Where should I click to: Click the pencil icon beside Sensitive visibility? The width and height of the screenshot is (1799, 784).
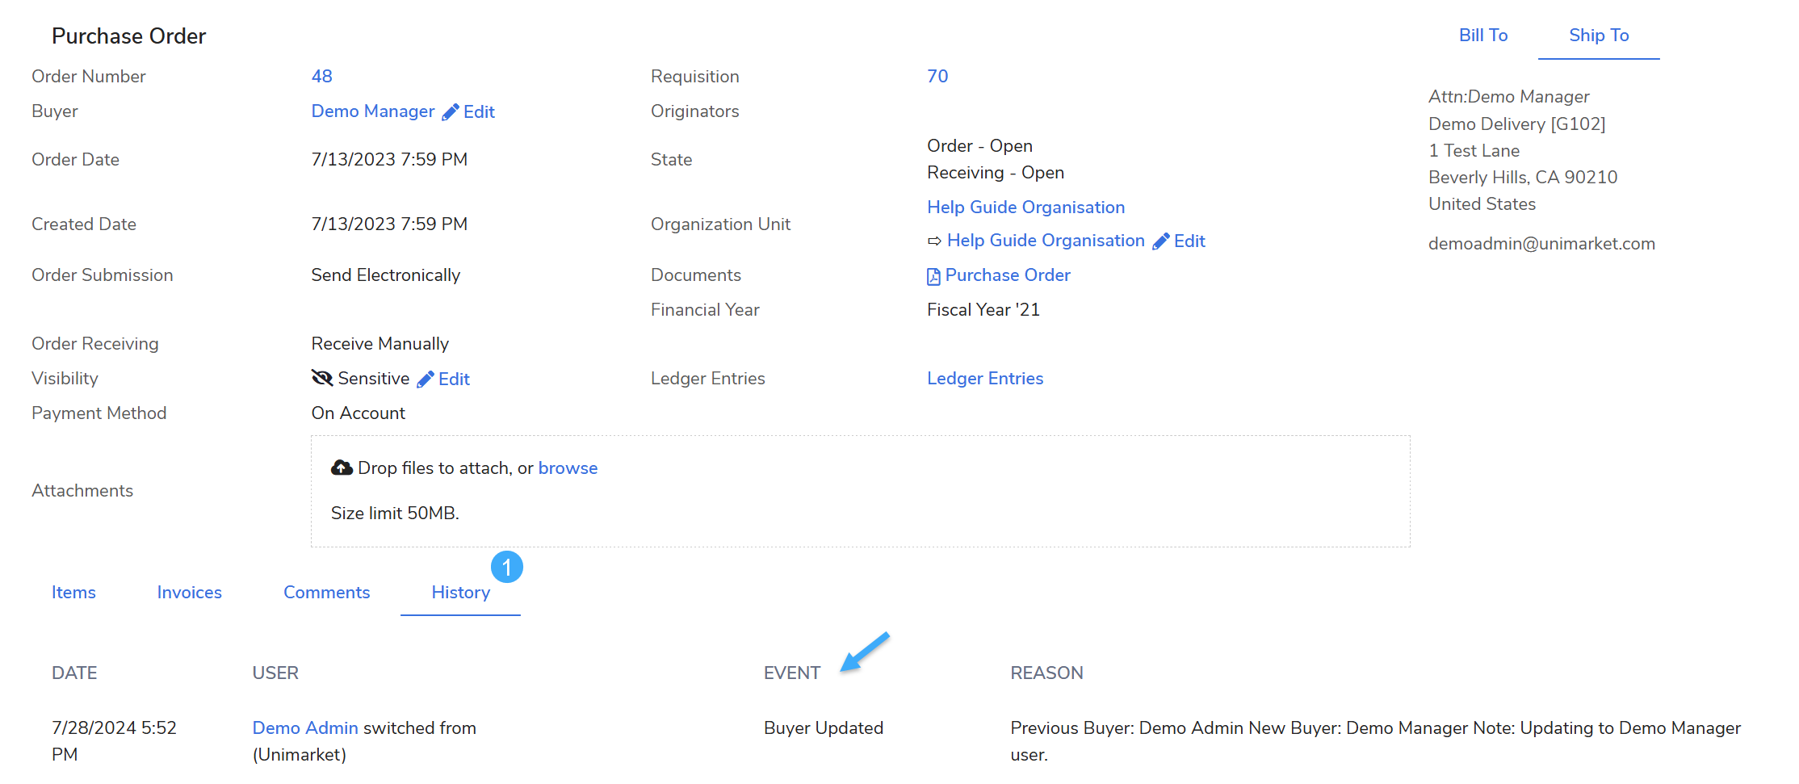pos(426,379)
